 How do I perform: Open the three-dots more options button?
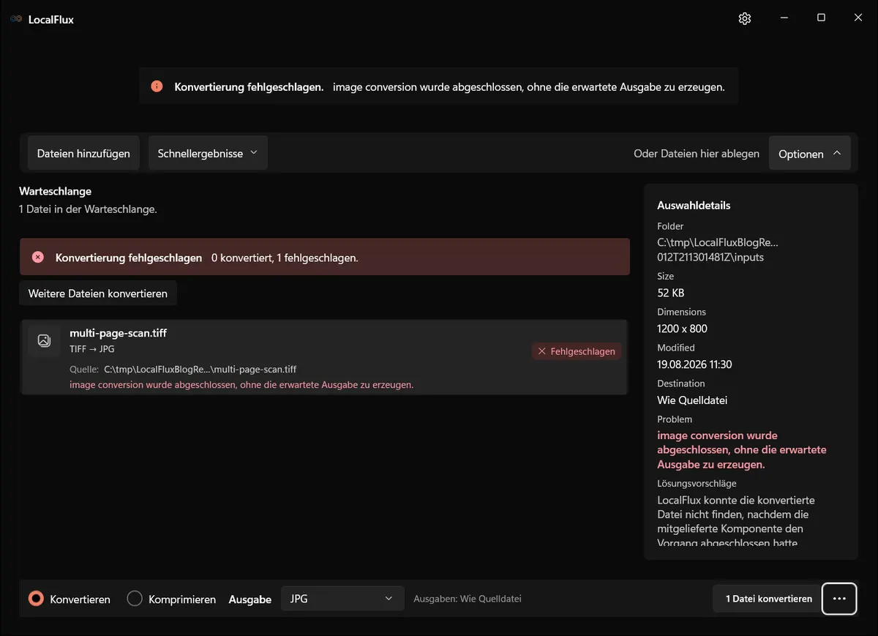839,599
